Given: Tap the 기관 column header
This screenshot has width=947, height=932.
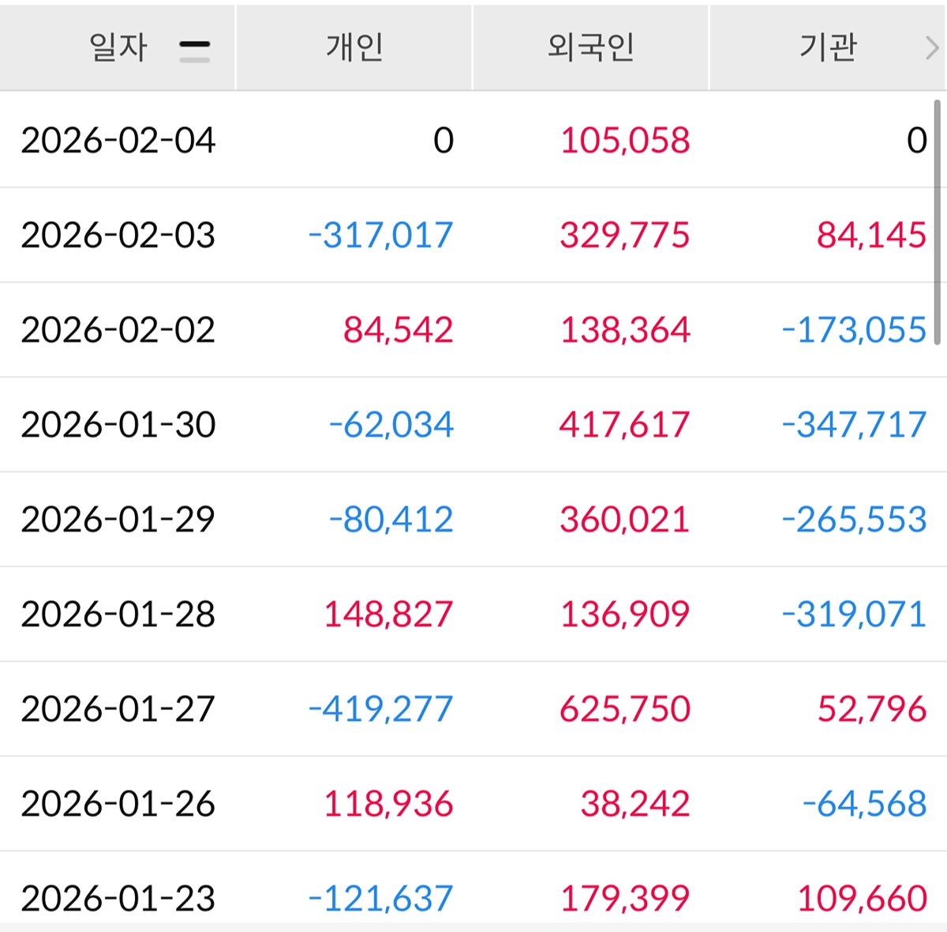Looking at the screenshot, I should (828, 47).
